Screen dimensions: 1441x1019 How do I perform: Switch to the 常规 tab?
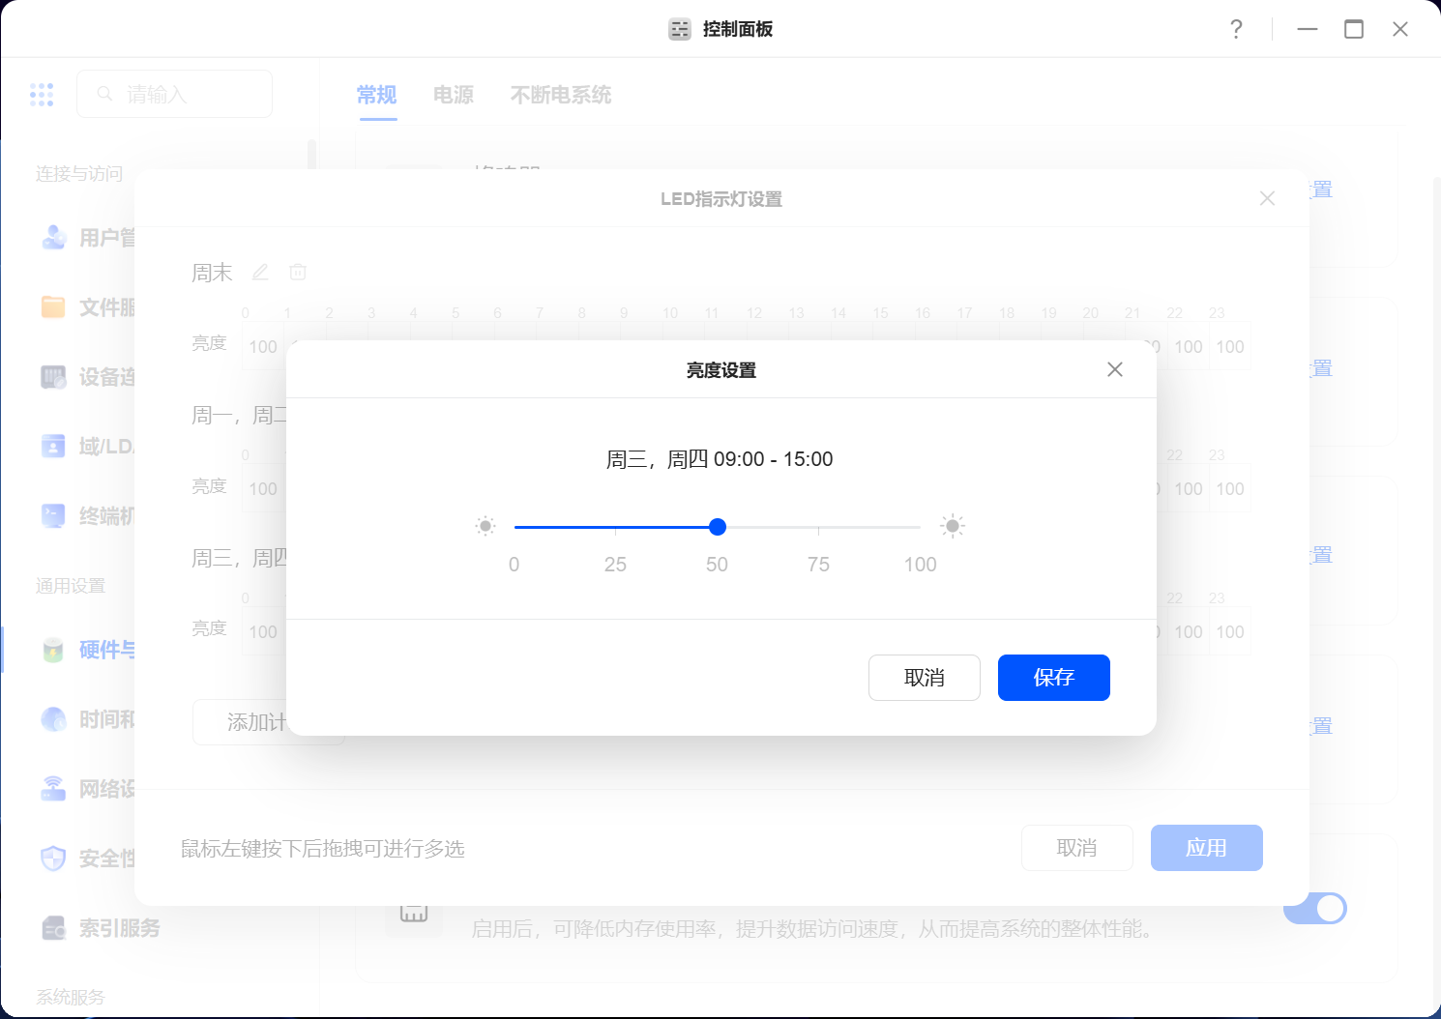tap(377, 95)
